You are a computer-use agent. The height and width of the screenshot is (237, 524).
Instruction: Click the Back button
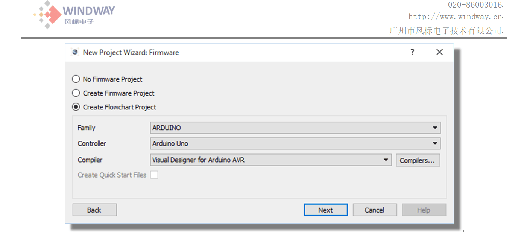[x=94, y=210]
